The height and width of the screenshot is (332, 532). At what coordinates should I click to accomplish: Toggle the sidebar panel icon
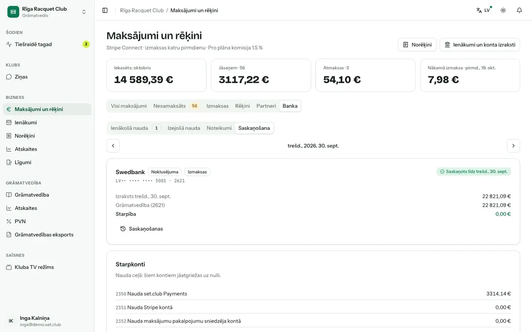click(105, 10)
